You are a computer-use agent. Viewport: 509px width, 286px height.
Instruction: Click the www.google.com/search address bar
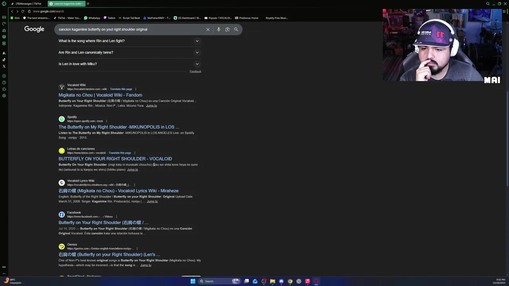49,11
